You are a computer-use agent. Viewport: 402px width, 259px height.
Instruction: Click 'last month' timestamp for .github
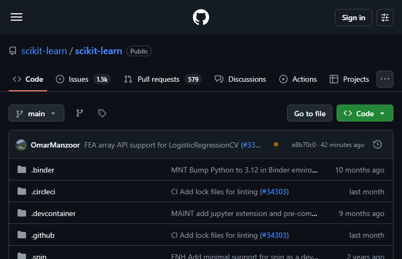367,235
